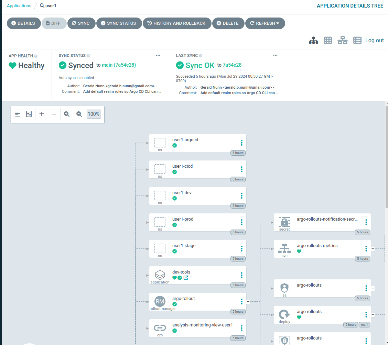This screenshot has height=345, width=388.
Task: Click the 100% zoom level field
Action: [94, 114]
